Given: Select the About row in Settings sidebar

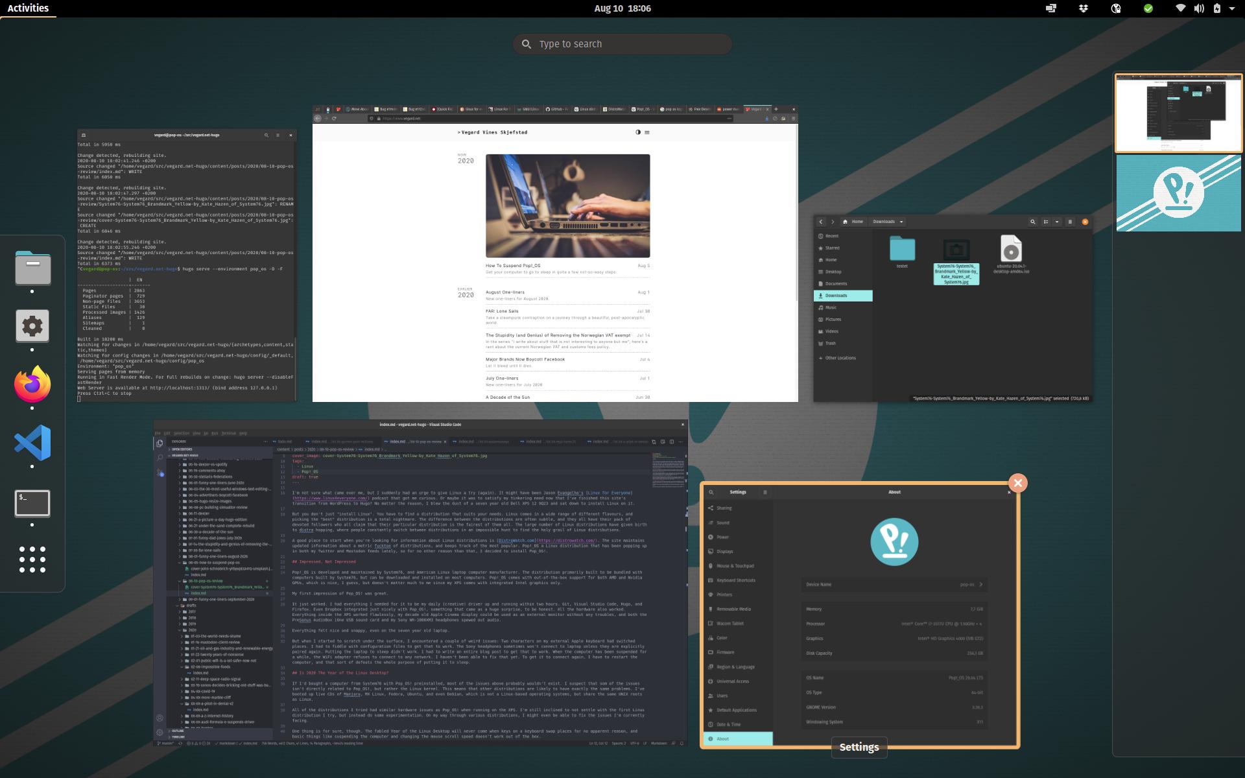Looking at the screenshot, I should 738,738.
